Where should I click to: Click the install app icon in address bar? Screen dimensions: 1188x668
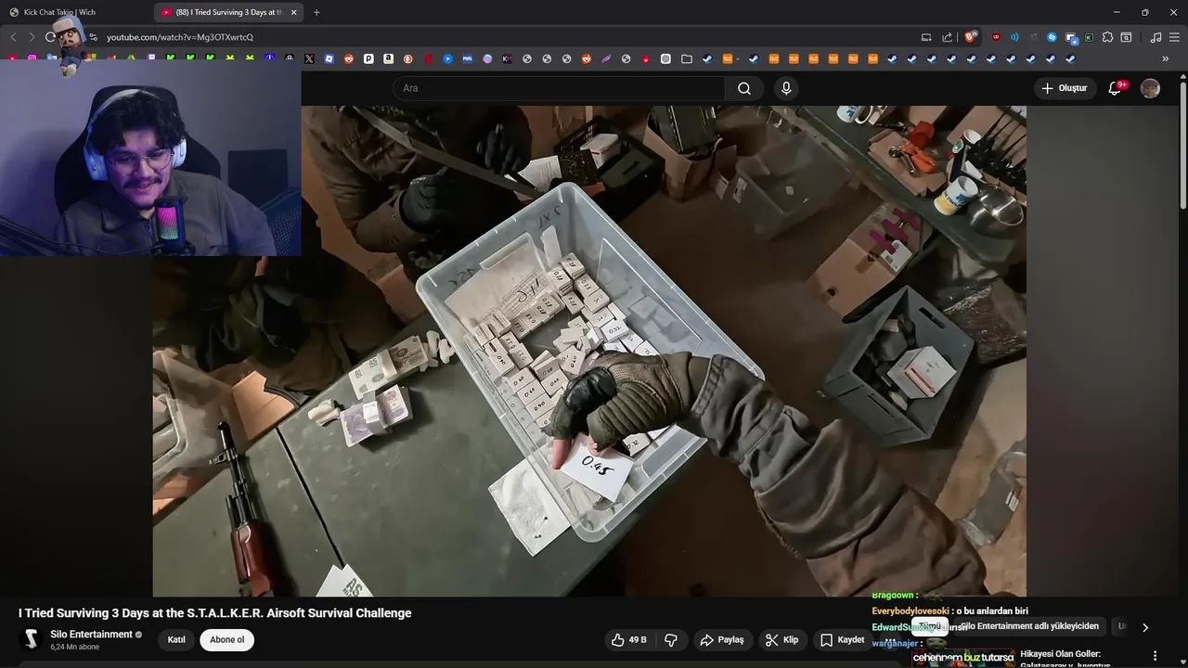(926, 37)
